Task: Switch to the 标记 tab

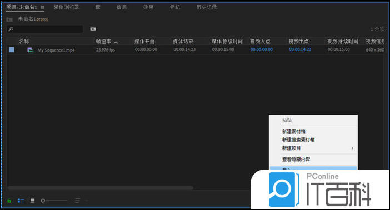Action: tap(175, 7)
